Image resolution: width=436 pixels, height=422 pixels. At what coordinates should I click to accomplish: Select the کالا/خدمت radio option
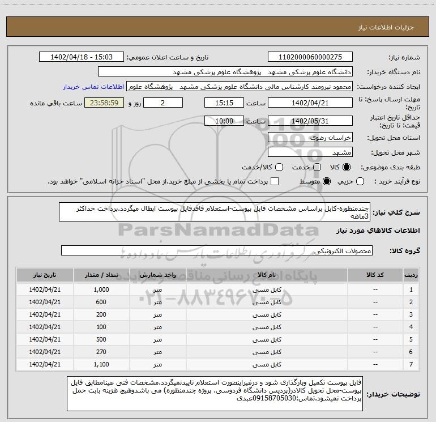click(x=279, y=167)
